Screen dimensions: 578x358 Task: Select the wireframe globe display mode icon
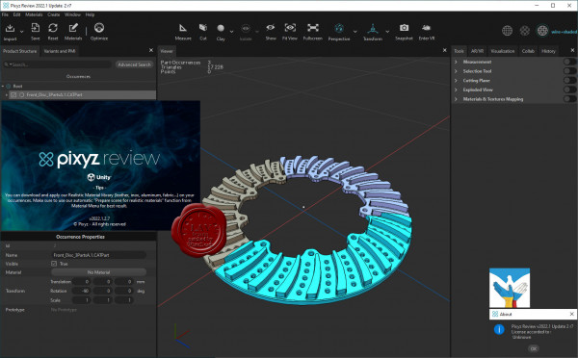pyautogui.click(x=508, y=31)
